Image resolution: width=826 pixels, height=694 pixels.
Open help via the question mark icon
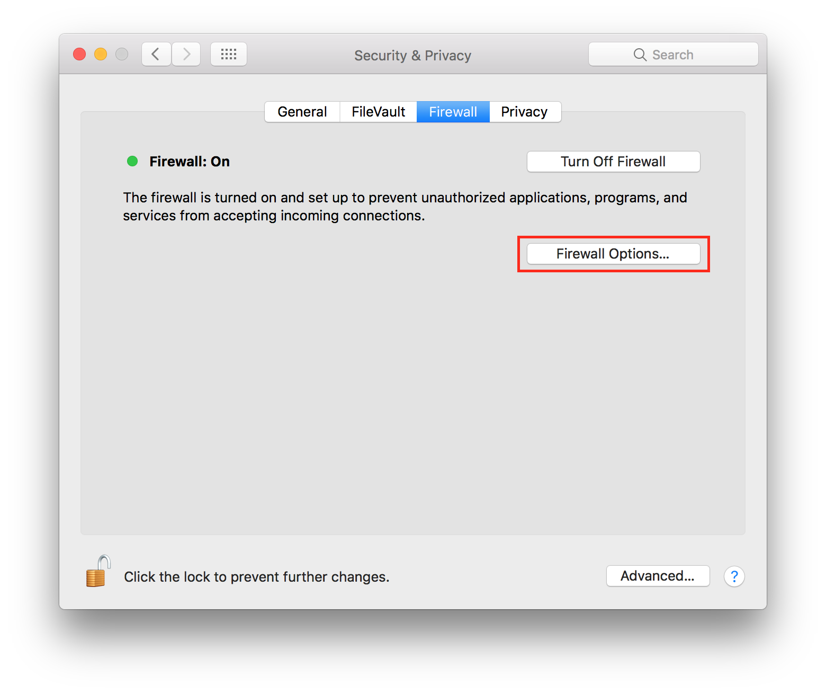pos(734,576)
